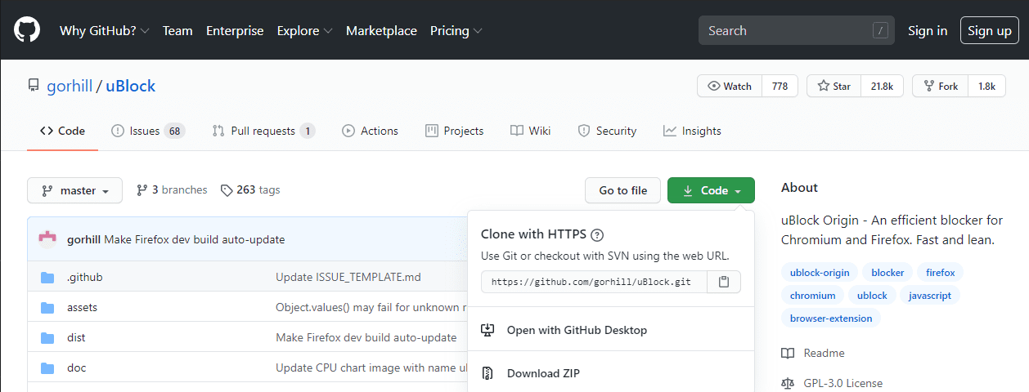1029x392 pixels.
Task: Click the Star button
Action: [834, 86]
